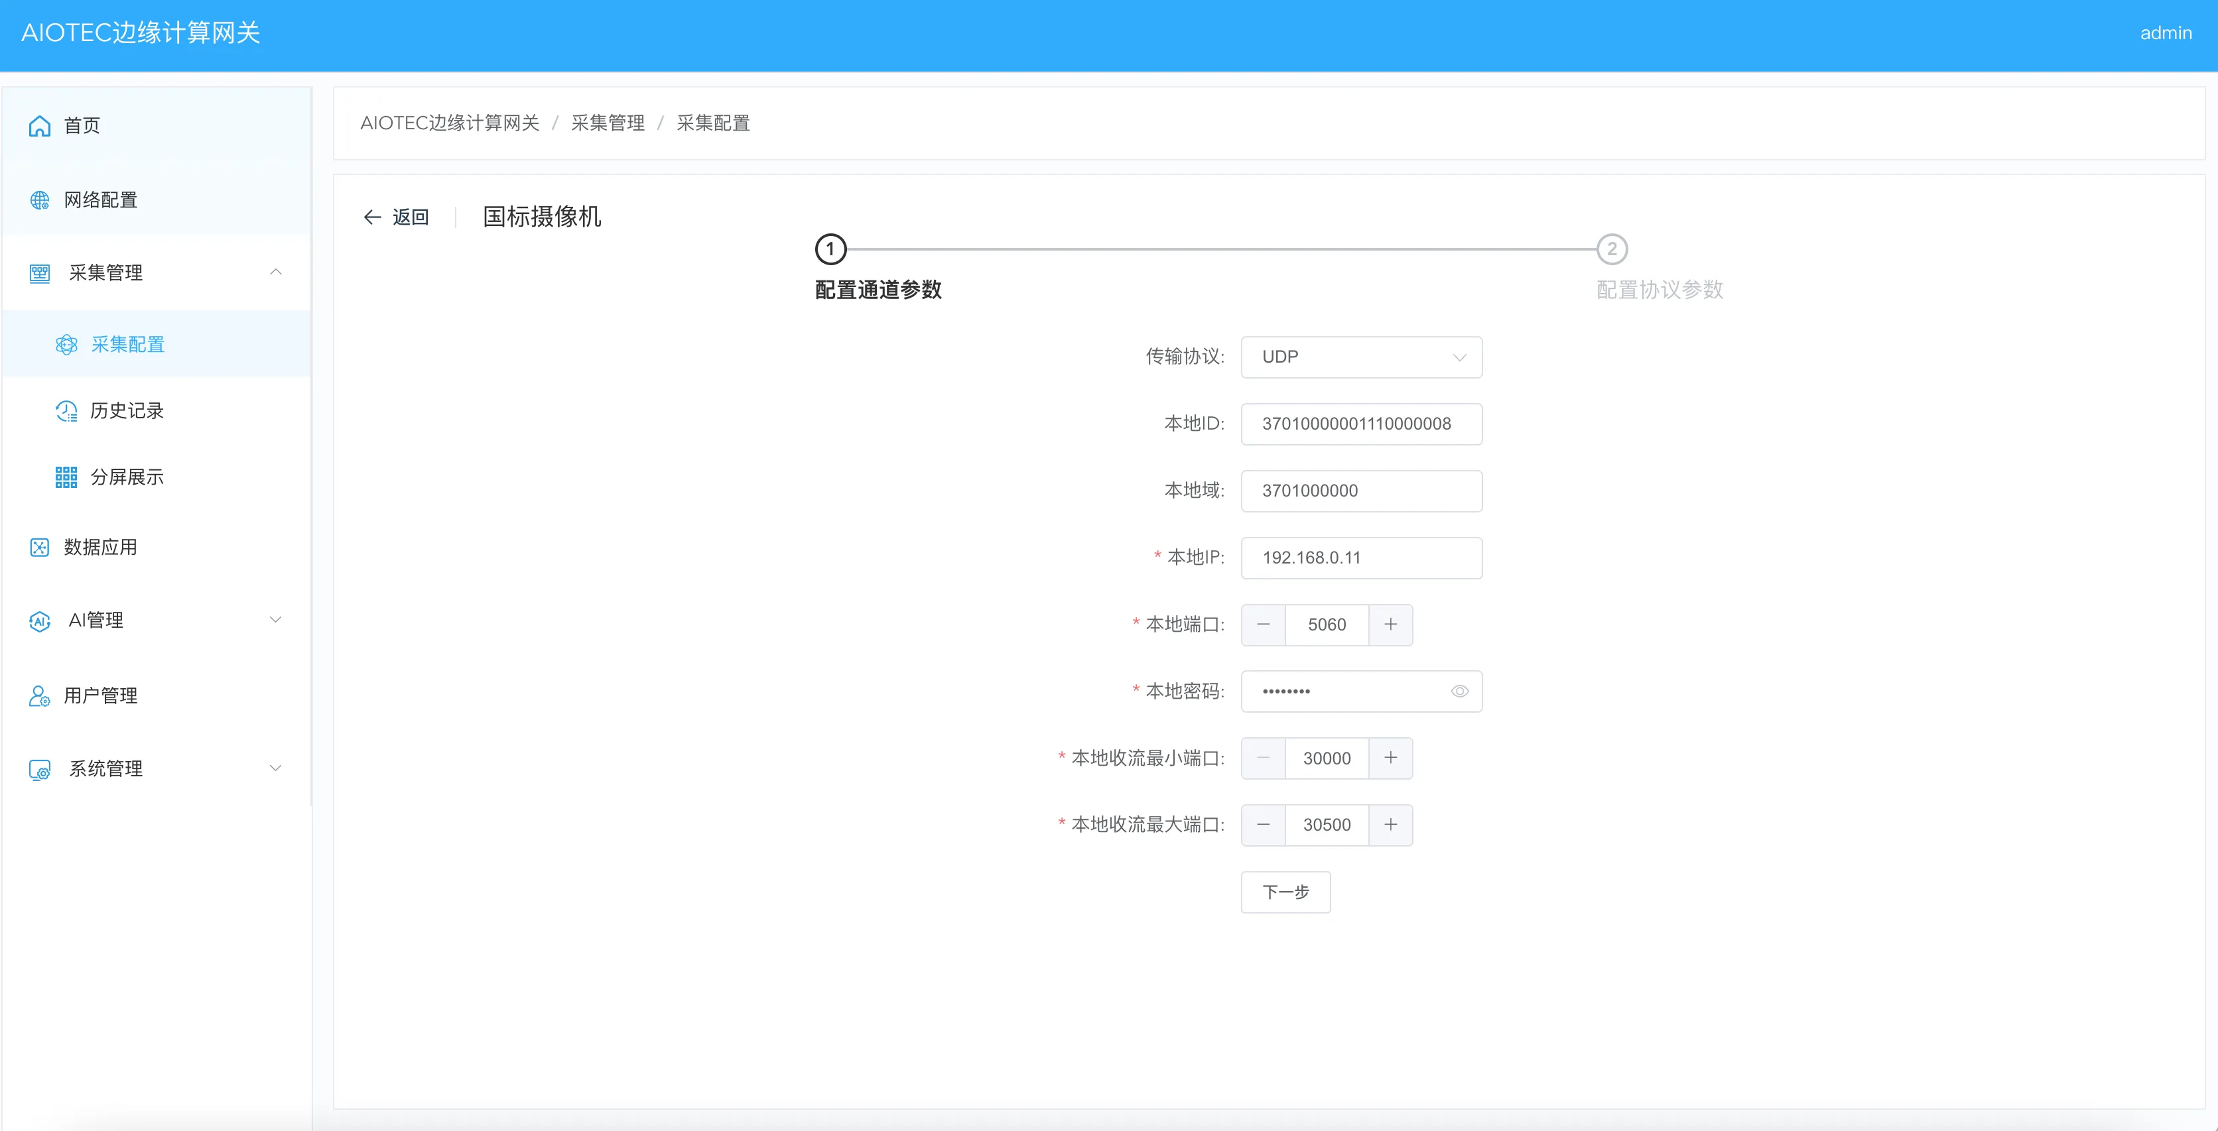Toggle password visibility eye icon
Screen dimensions: 2218x1131
click(1459, 691)
